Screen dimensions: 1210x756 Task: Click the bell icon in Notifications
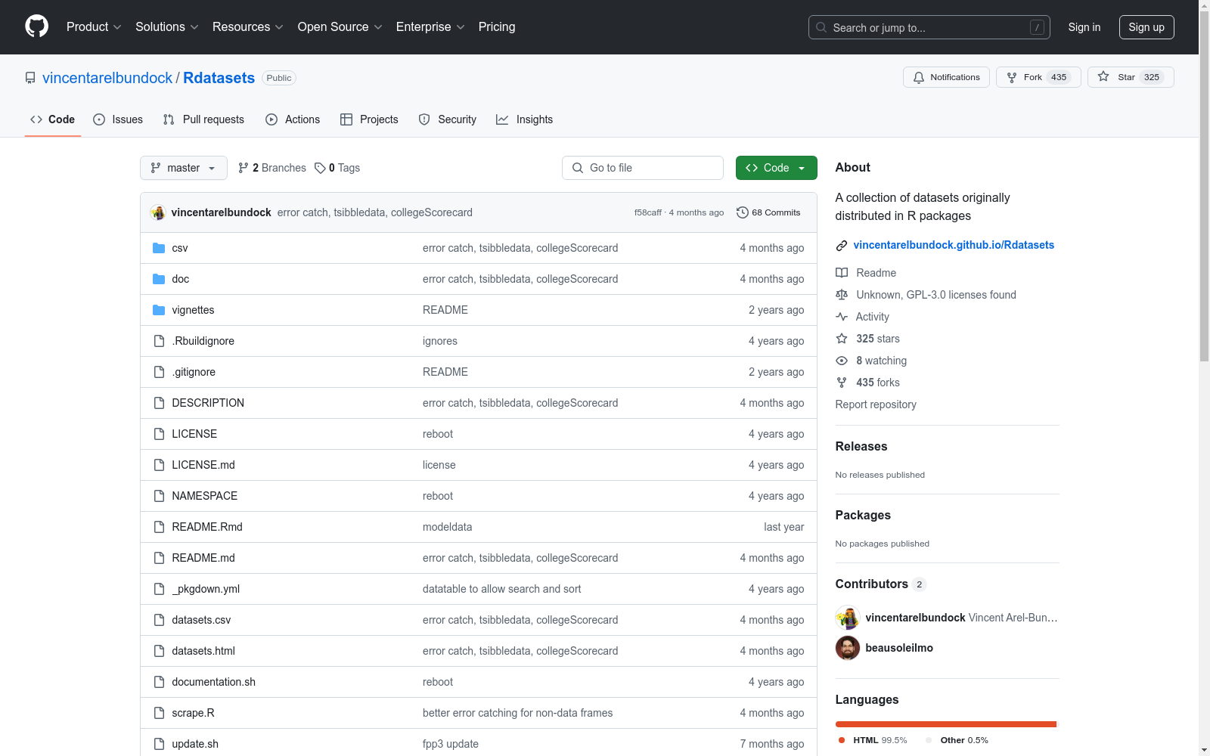[x=919, y=77]
